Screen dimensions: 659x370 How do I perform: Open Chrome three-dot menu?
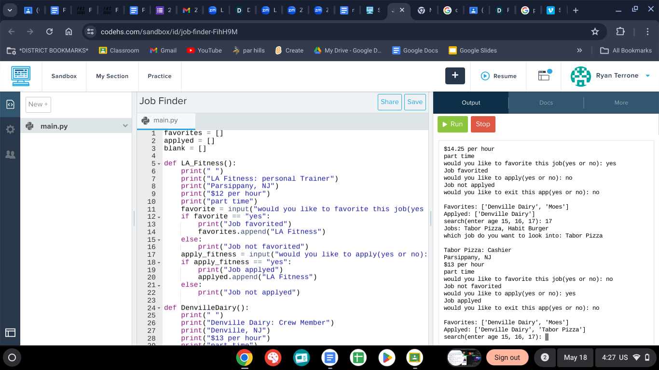point(647,32)
